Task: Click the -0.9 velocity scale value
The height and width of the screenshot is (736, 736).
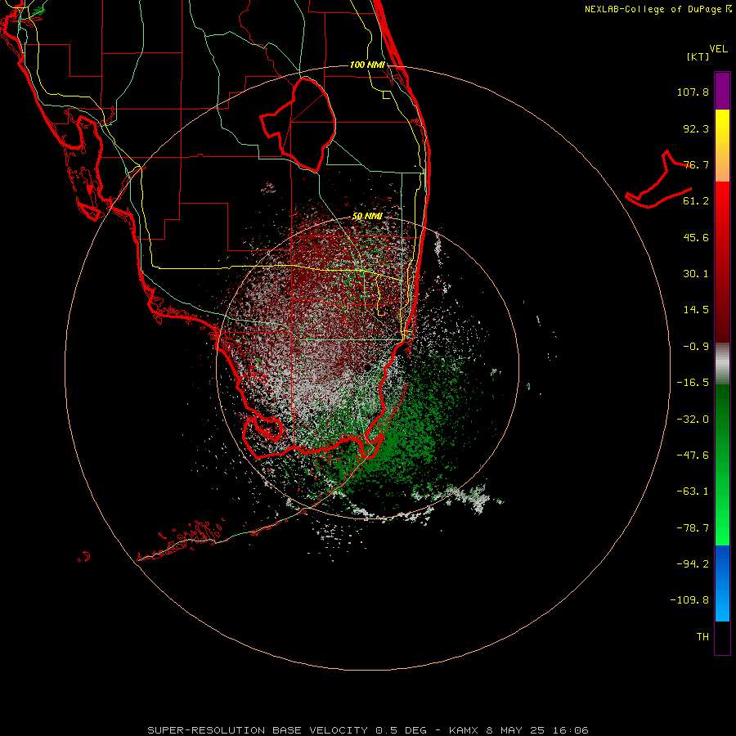Action: tap(696, 347)
